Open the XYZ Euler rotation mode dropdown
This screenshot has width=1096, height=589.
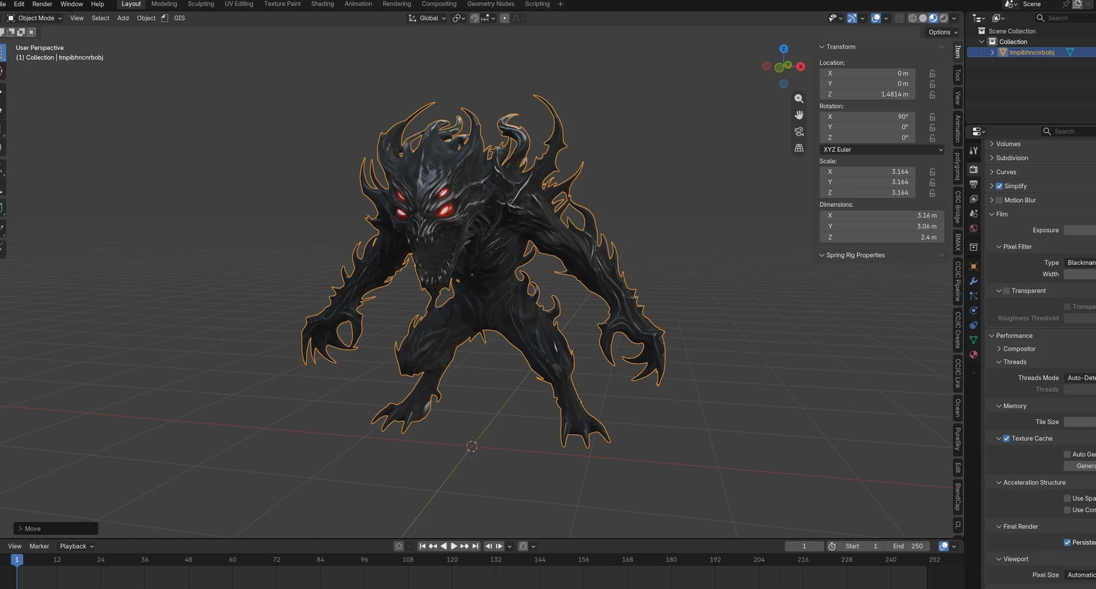882,149
